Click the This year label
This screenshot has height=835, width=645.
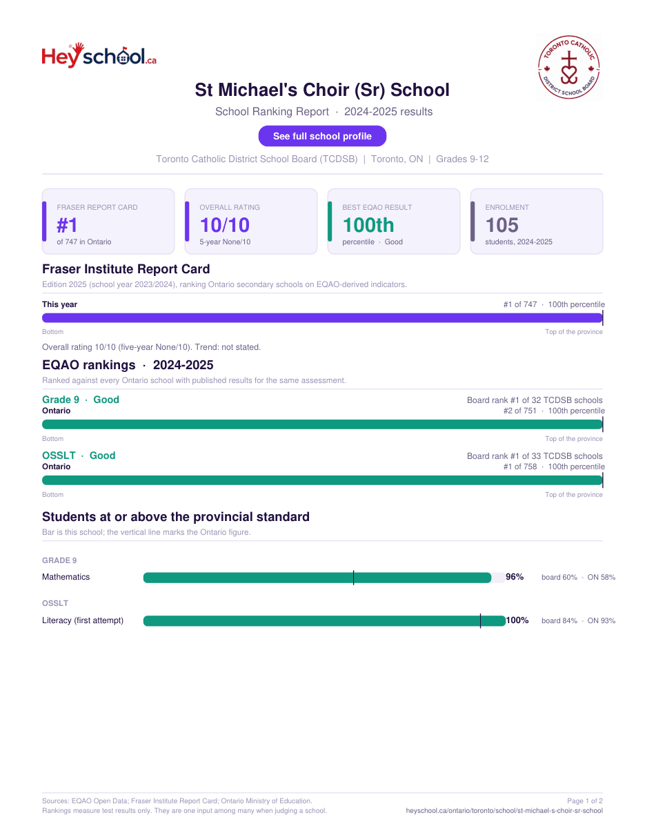pyautogui.click(x=60, y=304)
